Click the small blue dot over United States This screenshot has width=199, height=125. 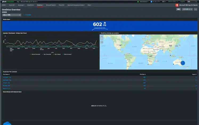click(x=120, y=45)
